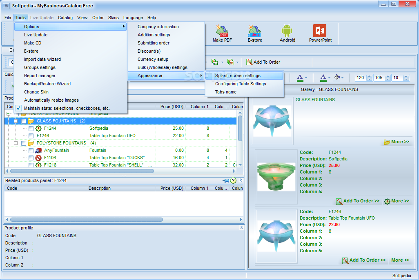Tick the F1106 row checkbox
419x280 pixels.
tap(31, 158)
